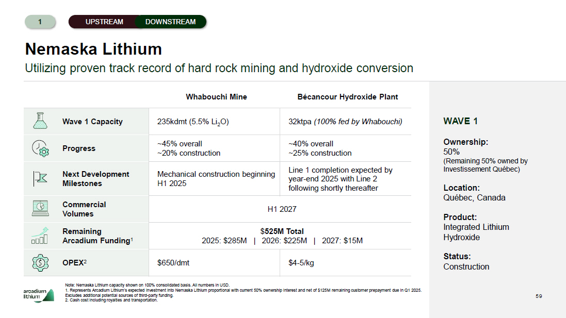Viewport: 566px width, 318px height.
Task: Click the Whabouchi Mine column header
Action: coord(216,97)
